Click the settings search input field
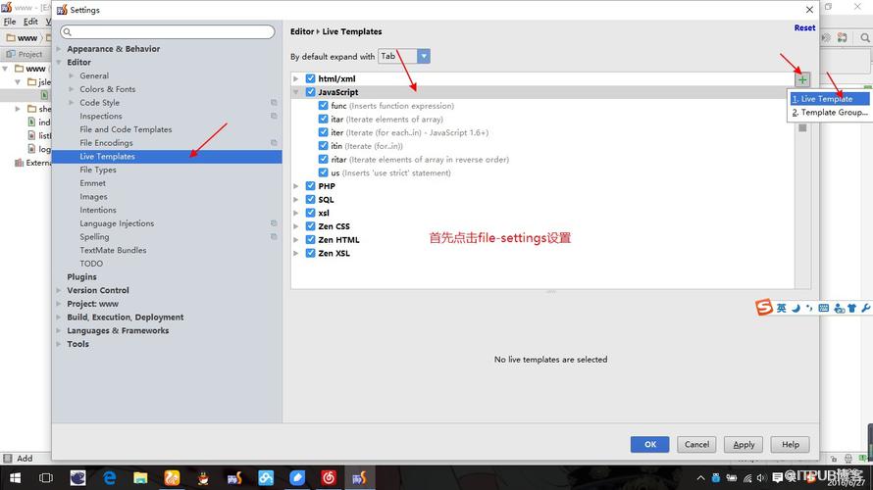The width and height of the screenshot is (873, 490). 168,32
